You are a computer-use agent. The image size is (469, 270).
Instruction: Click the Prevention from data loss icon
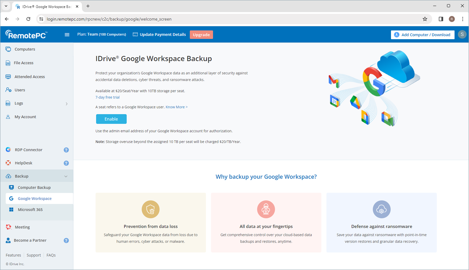(151, 210)
